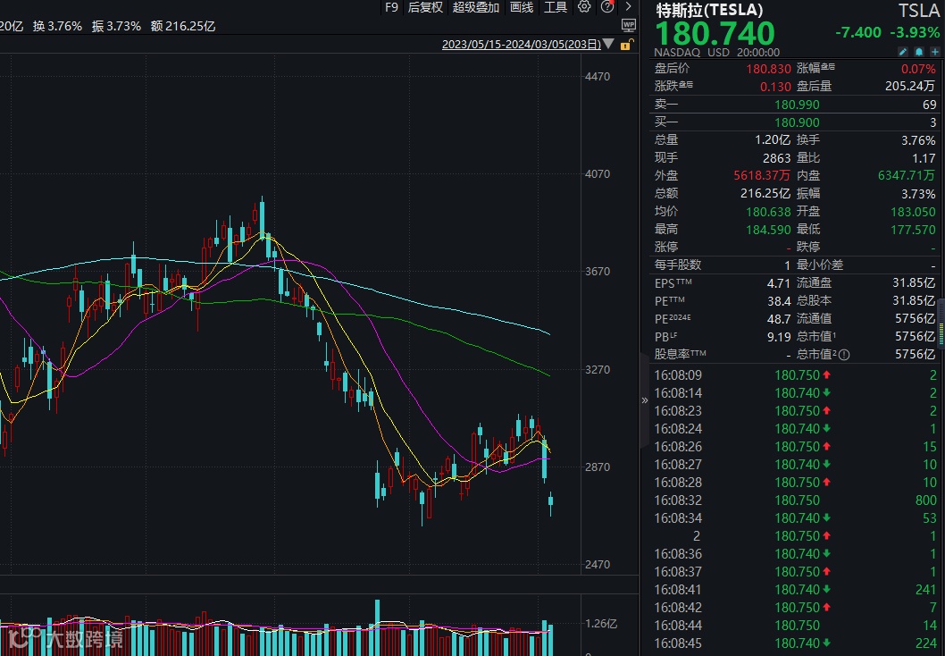Click the percentage change -3.93%
Viewport: 945px width, 656px height.
[x=914, y=32]
